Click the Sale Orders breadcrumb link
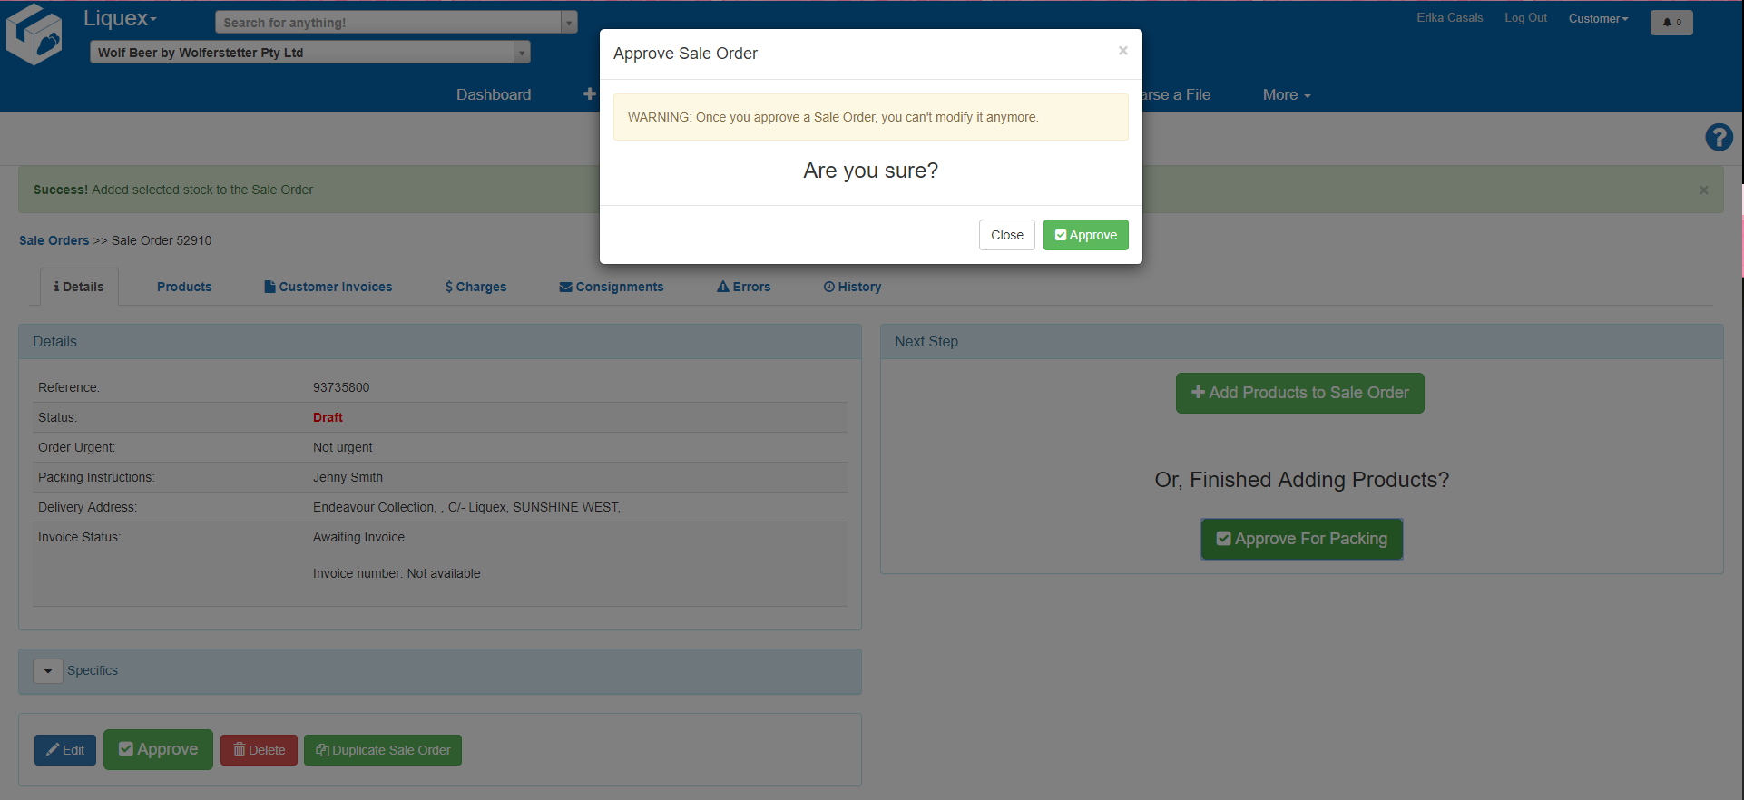This screenshot has width=1744, height=800. coord(54,240)
